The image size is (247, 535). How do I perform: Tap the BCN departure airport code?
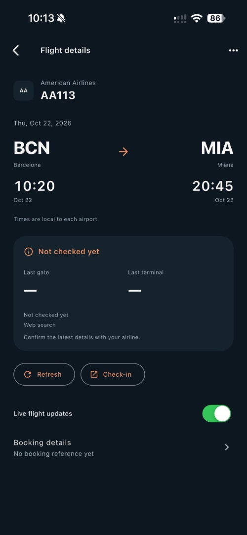32,148
